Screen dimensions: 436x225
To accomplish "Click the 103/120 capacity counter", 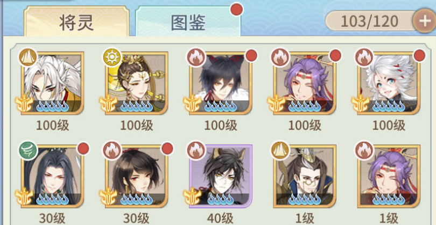I will (x=369, y=21).
